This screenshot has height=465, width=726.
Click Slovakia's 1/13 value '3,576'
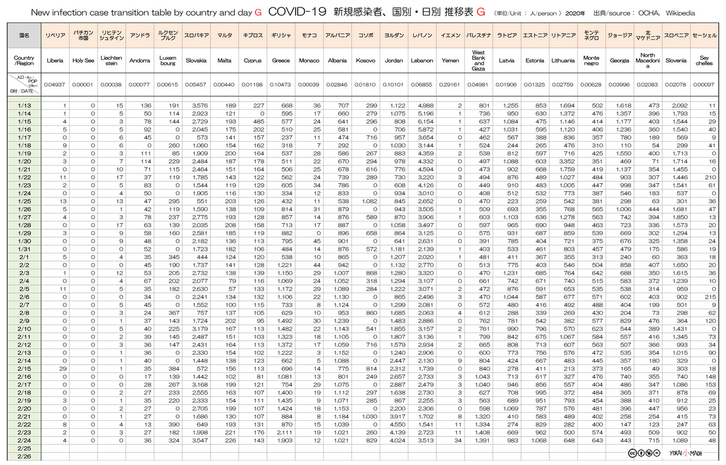tap(200, 105)
